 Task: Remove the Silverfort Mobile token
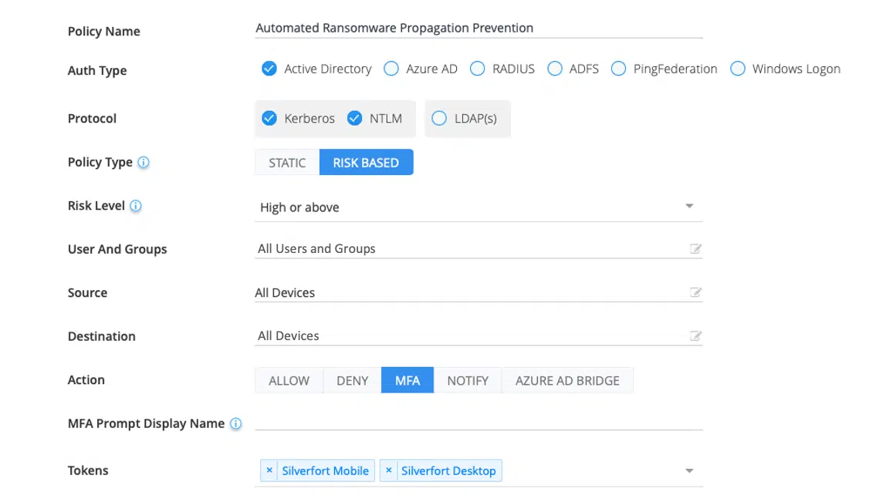(269, 470)
